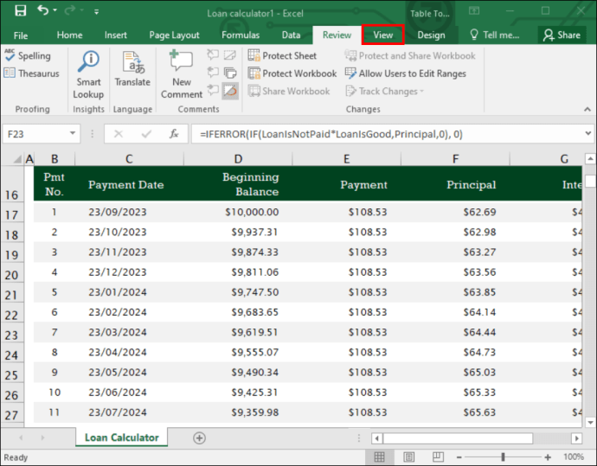Switch to Normal view icon
Screen dimensions: 597x466
[x=380, y=456]
